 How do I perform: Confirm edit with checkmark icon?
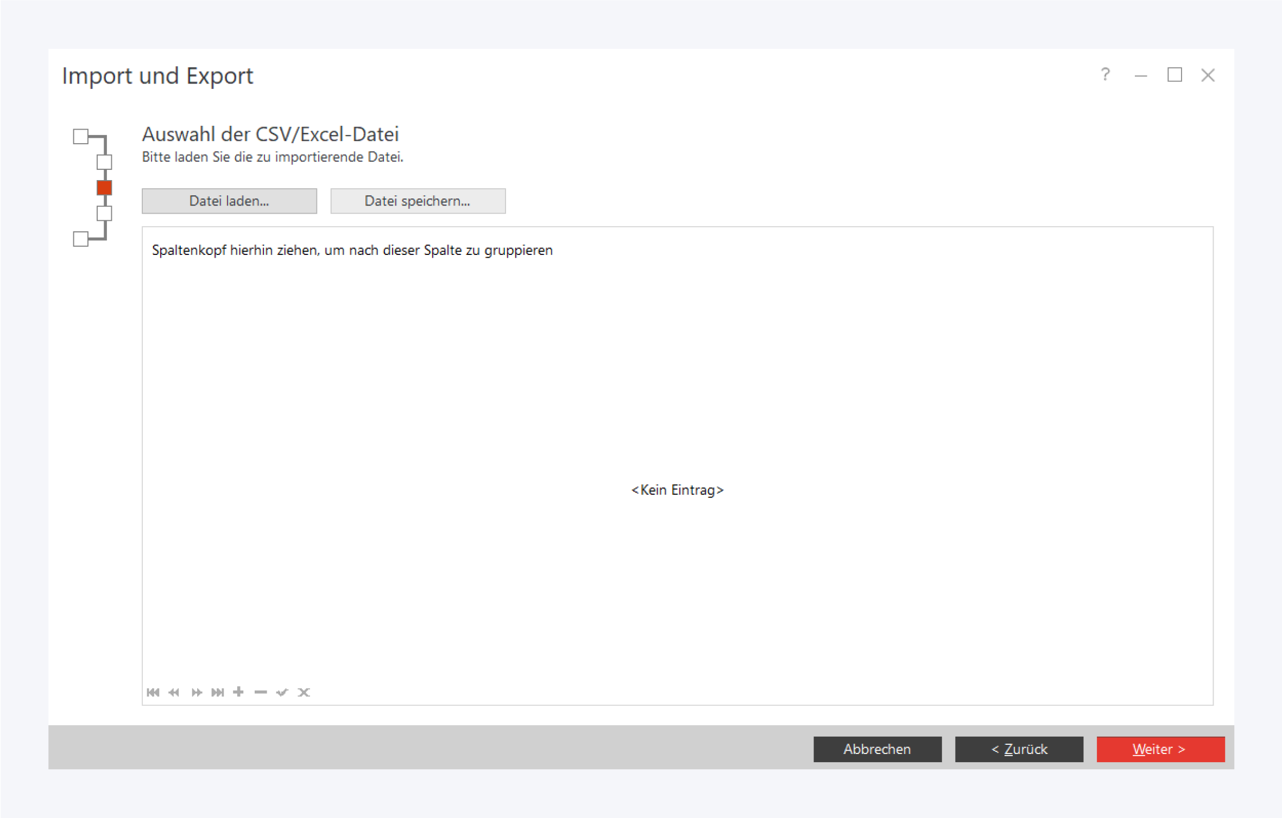pyautogui.click(x=282, y=692)
